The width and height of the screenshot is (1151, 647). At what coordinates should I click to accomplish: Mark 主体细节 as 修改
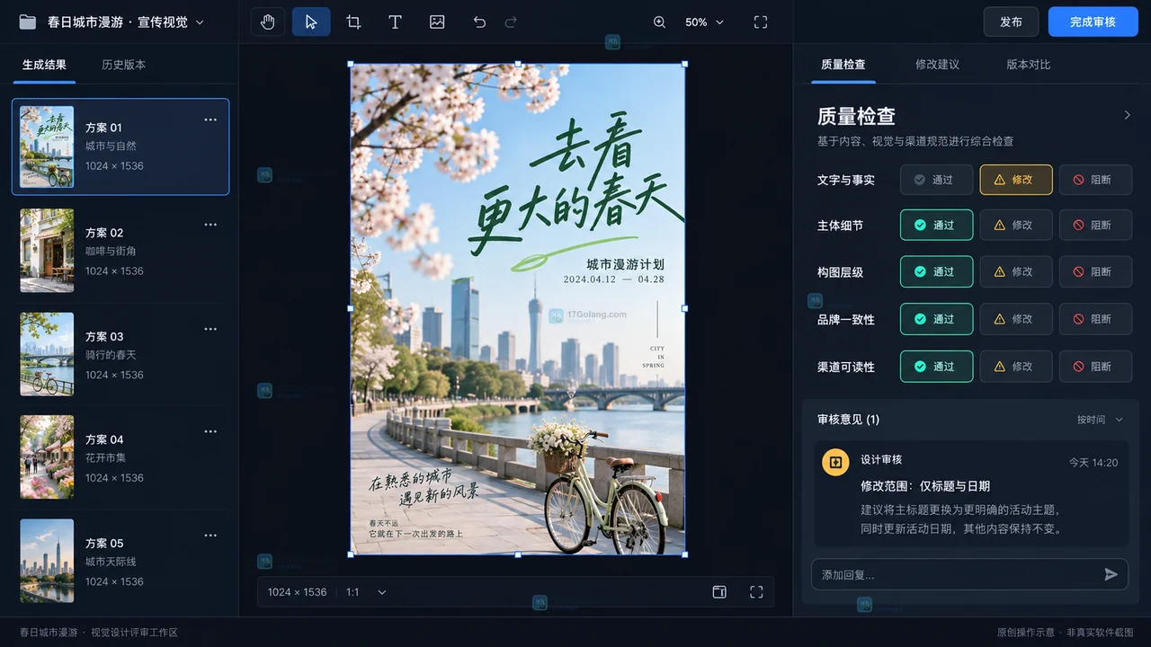[1016, 225]
